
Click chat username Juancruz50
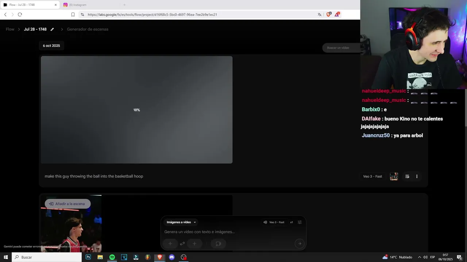click(375, 135)
